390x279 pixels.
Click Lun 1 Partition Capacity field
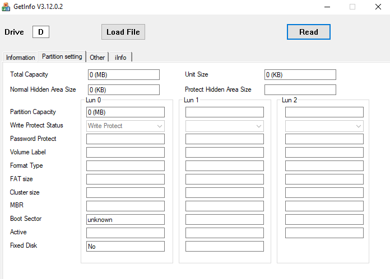[224, 112]
